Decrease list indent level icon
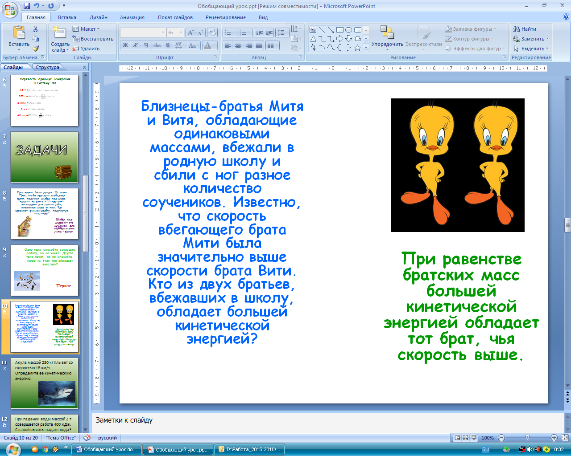 pyautogui.click(x=259, y=33)
